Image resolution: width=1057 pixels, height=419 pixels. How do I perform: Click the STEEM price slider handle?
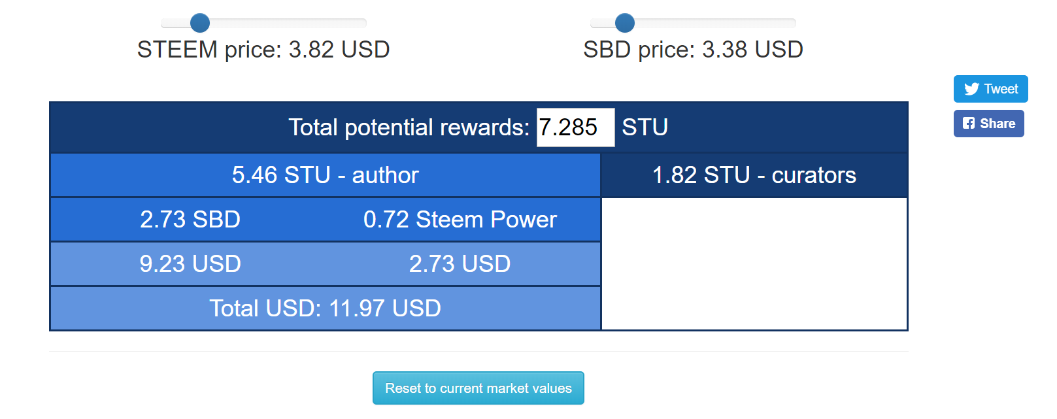point(200,23)
